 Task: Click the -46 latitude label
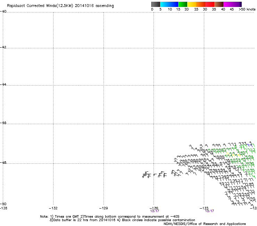[x=3, y=123]
